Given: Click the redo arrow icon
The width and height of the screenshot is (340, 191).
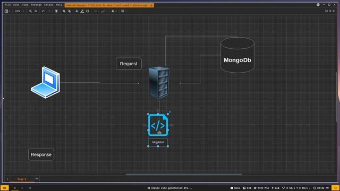Looking at the screenshot, I should point(49,11).
